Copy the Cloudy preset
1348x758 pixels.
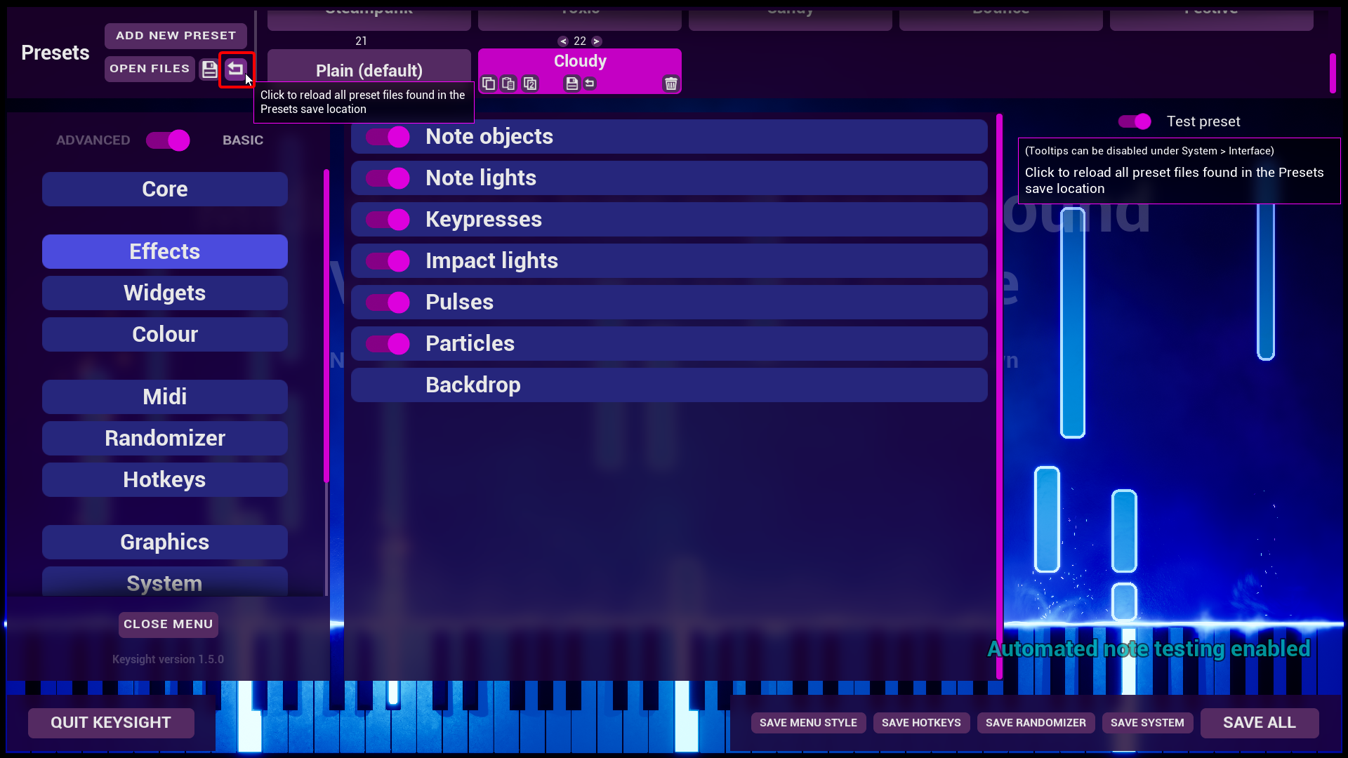click(489, 84)
